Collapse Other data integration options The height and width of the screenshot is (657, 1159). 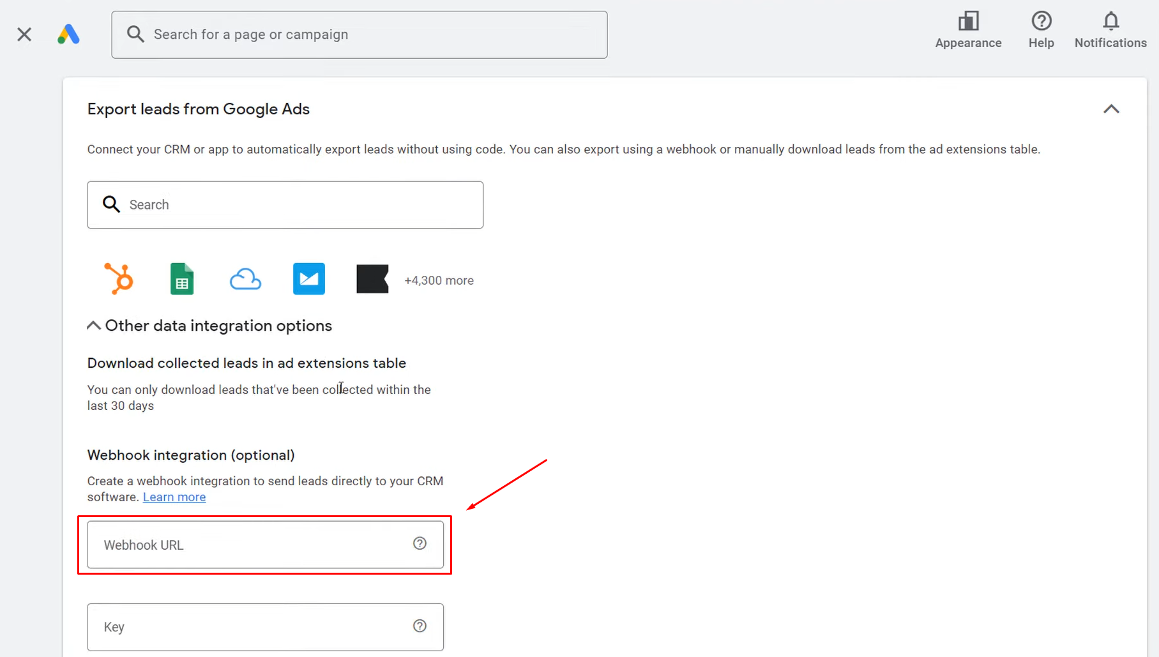coord(94,326)
